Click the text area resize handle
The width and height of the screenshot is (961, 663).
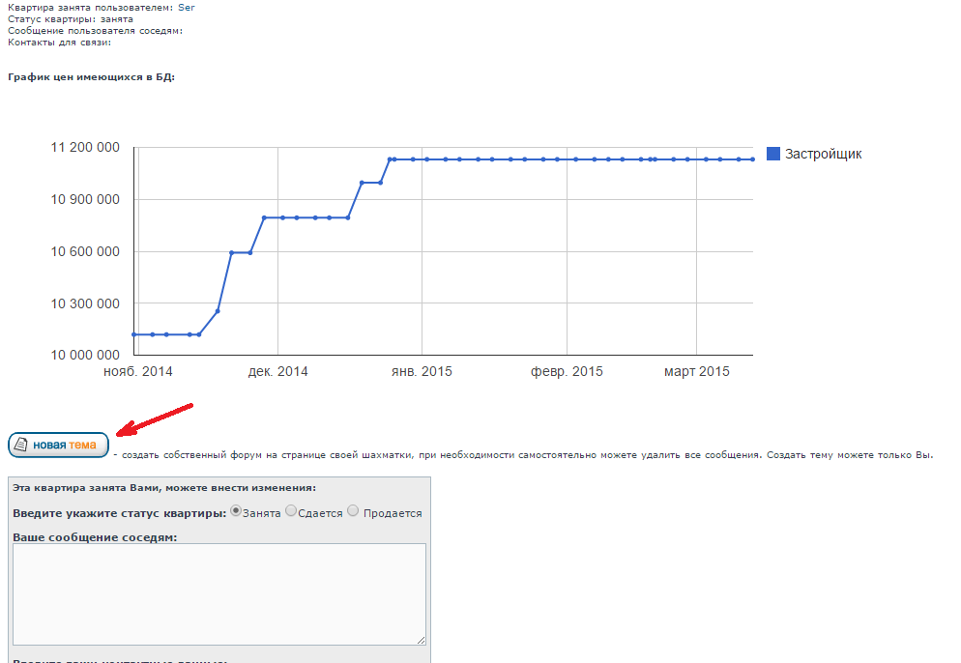click(x=421, y=640)
